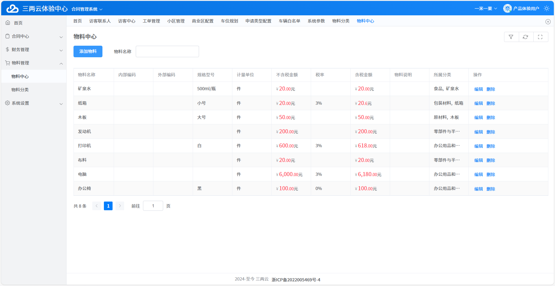Screen dimensions: 555x286
Task: Focus the 物料名称 search field
Action: pos(167,51)
